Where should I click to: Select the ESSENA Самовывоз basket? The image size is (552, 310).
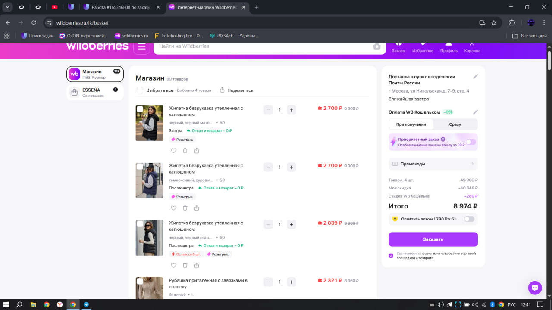click(x=95, y=93)
